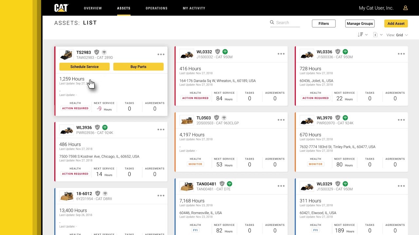Click the '60446, Romeoville, IL, USA' location
The width and height of the screenshot is (419, 235).
click(201, 213)
